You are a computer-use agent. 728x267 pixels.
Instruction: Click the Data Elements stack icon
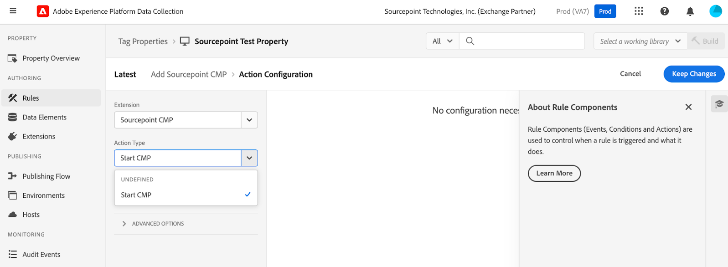tap(13, 117)
